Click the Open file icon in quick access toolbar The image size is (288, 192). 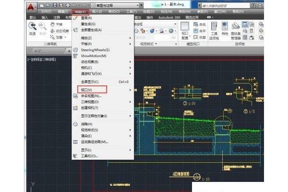click(48, 5)
